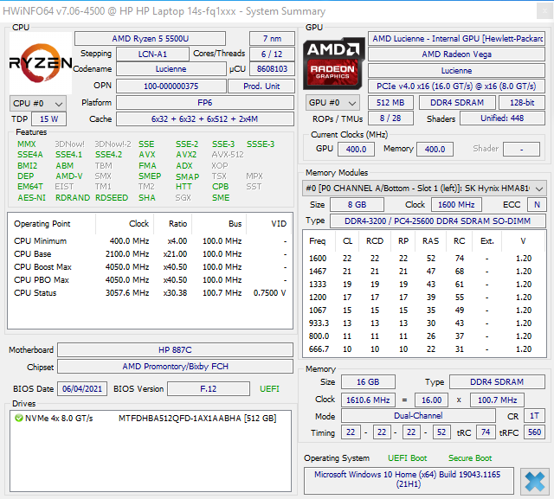Click the µCU value 8608103
Viewport: 554px width, 499px height.
tap(272, 69)
